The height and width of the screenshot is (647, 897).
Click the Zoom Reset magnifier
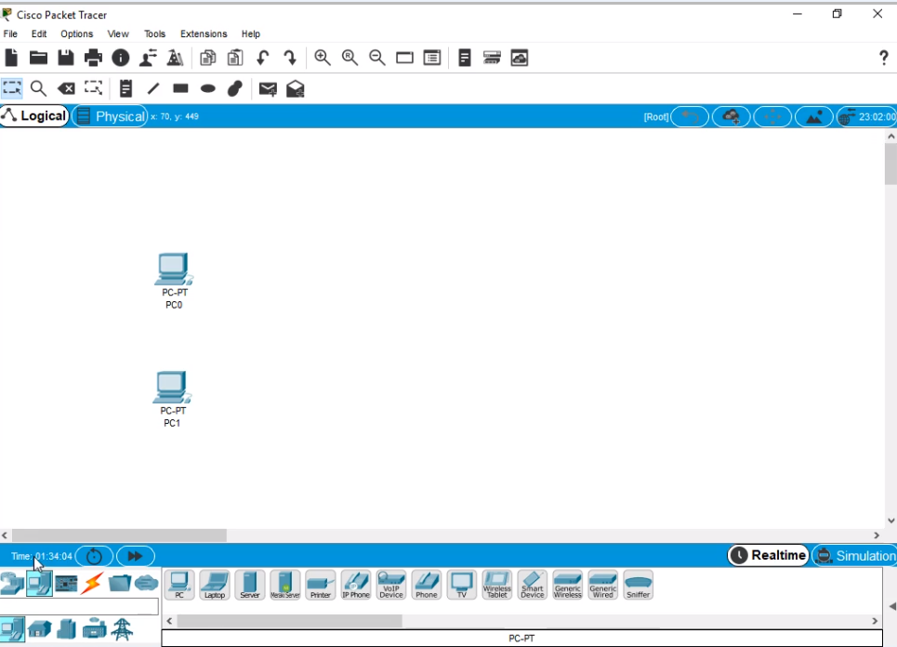click(350, 58)
